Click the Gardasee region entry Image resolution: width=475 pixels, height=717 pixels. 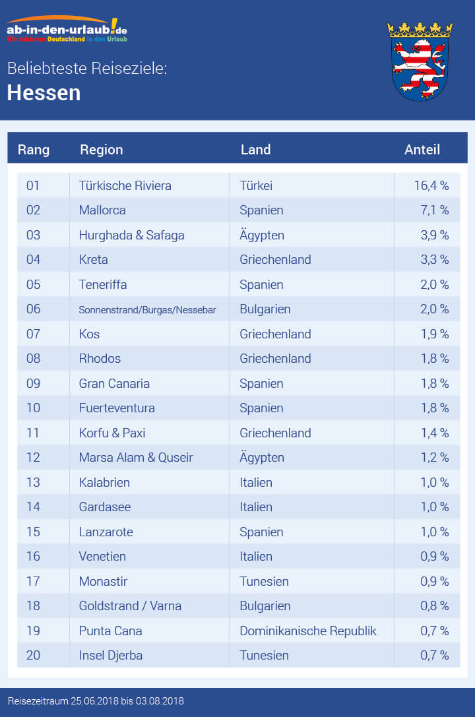click(x=105, y=507)
